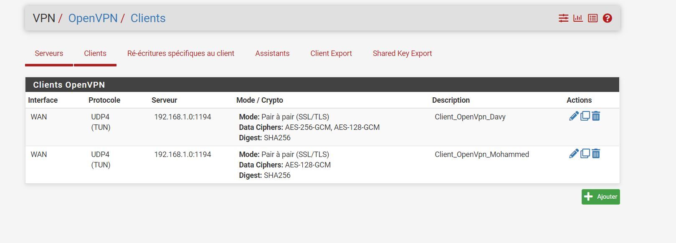Image resolution: width=676 pixels, height=243 pixels.
Task: Open the Client Export tab
Action: tap(331, 53)
